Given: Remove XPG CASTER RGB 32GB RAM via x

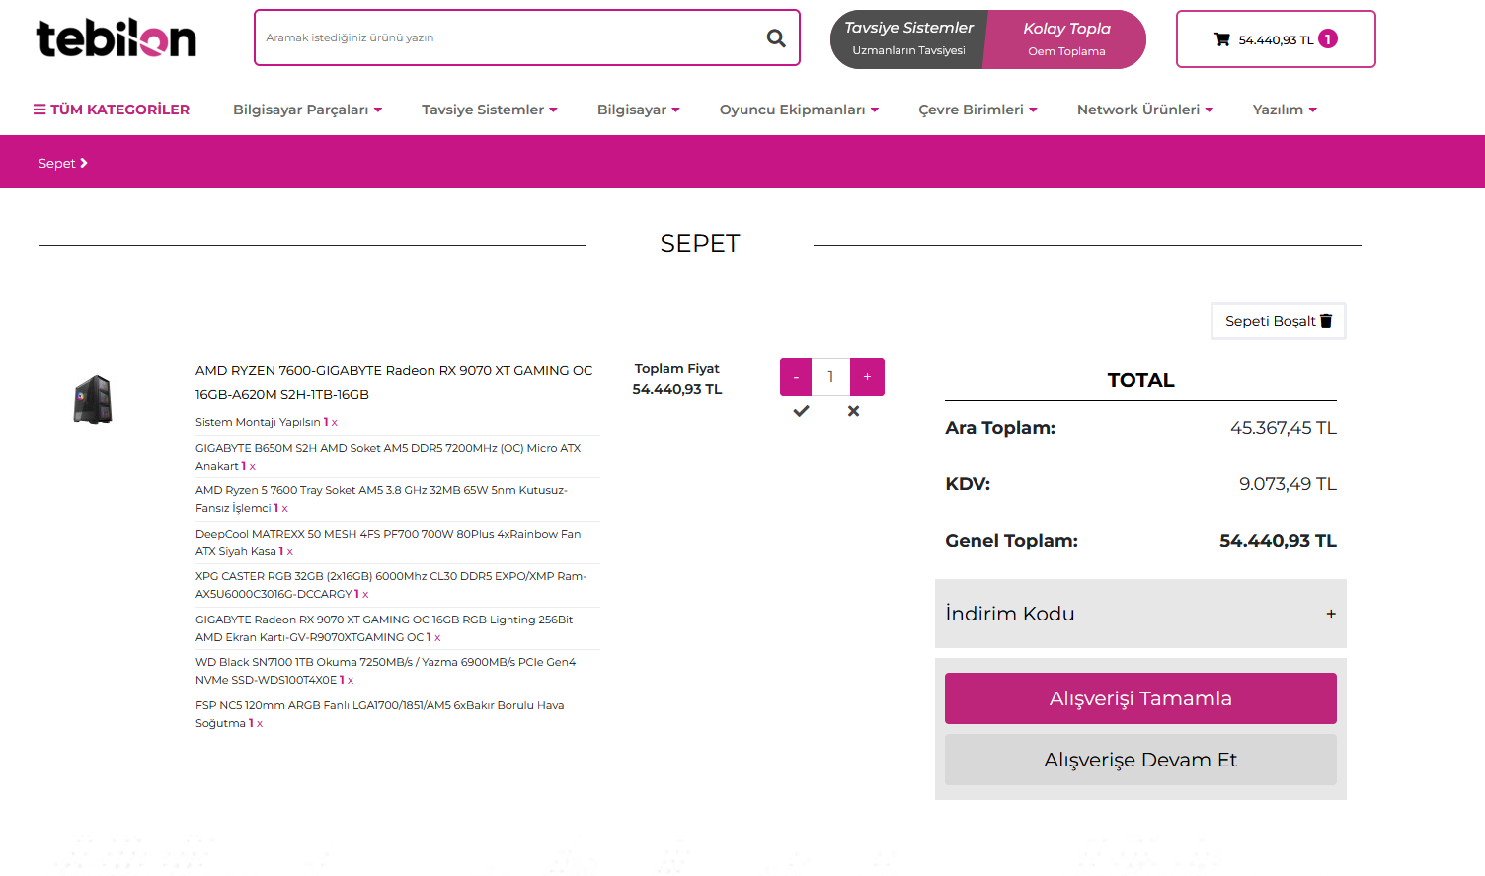Looking at the screenshot, I should coord(365,595).
